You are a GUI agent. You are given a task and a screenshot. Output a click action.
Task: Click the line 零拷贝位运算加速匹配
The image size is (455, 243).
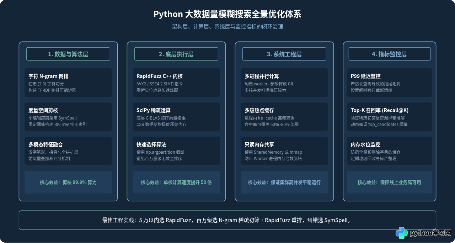pos(157,90)
